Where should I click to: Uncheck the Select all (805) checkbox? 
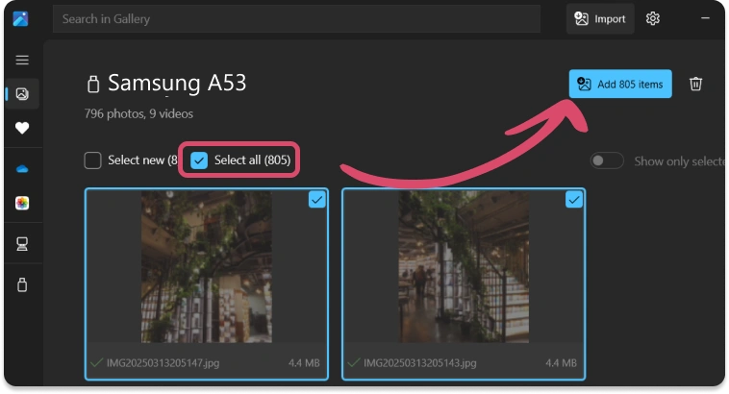coord(199,160)
